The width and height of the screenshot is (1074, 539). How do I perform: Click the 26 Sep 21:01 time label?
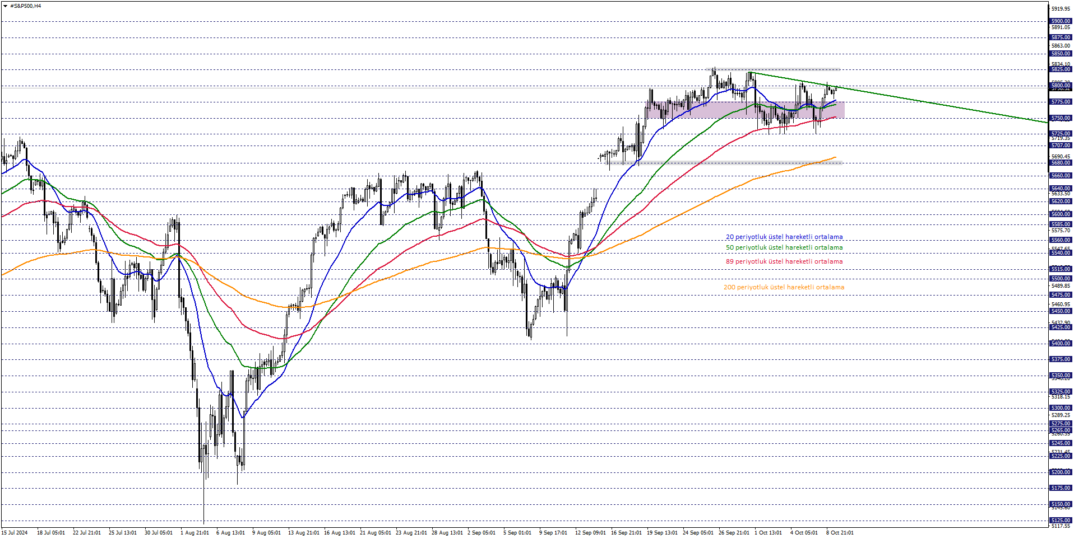[734, 533]
